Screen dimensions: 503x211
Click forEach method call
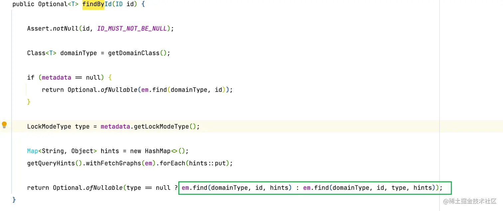point(173,163)
